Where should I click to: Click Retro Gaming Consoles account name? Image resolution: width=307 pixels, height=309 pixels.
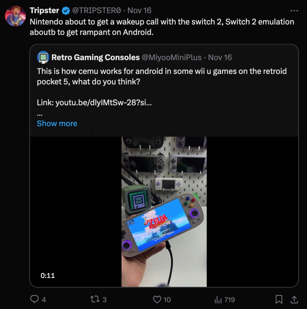(x=95, y=57)
